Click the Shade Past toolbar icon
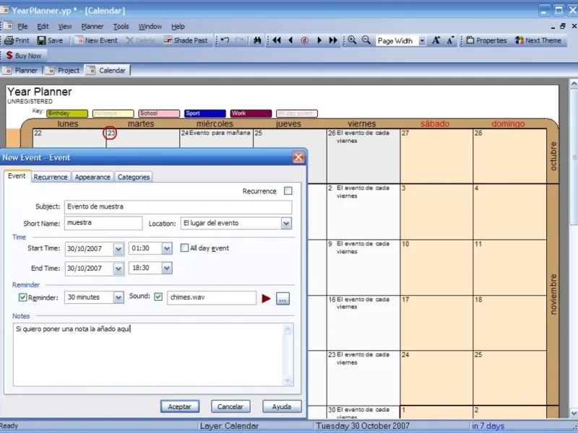Viewport: 578px width, 433px height. 168,40
